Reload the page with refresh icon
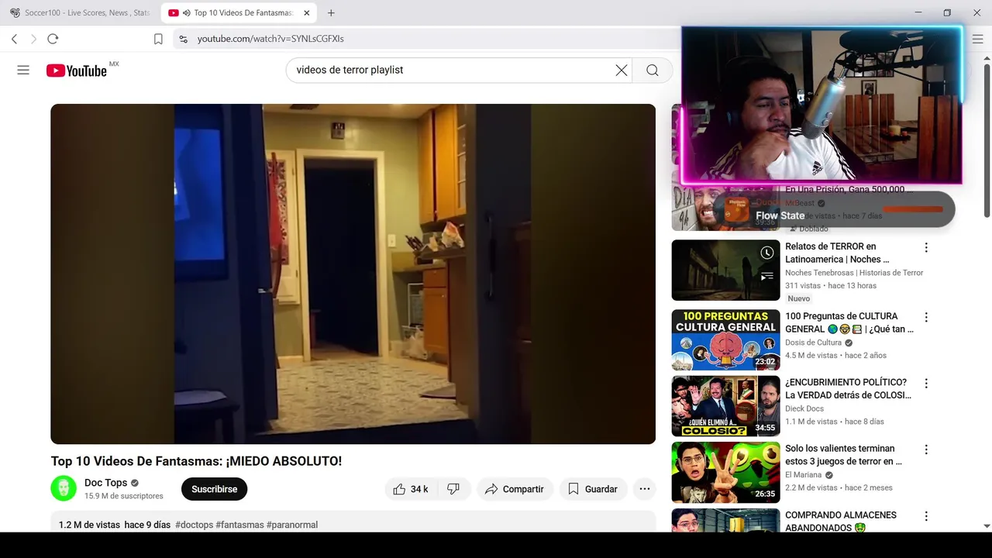Viewport: 992px width, 558px height. (x=53, y=39)
